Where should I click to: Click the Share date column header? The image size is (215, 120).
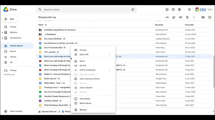[189, 25]
